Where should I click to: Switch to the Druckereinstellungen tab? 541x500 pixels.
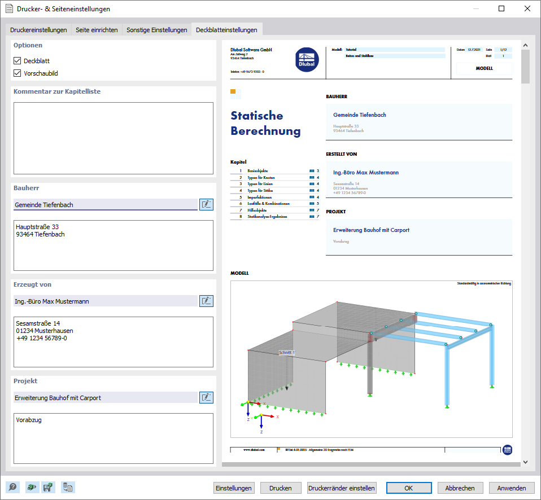(38, 30)
